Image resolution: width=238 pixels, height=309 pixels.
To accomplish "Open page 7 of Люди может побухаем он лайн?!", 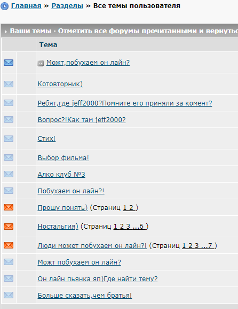I will point(210,246).
